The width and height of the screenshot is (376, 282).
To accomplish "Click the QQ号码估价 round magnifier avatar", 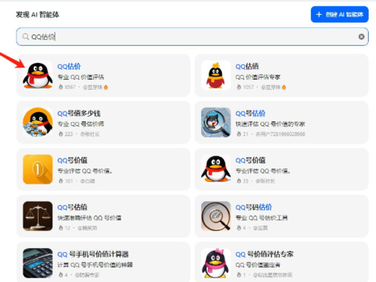I will tap(216, 216).
